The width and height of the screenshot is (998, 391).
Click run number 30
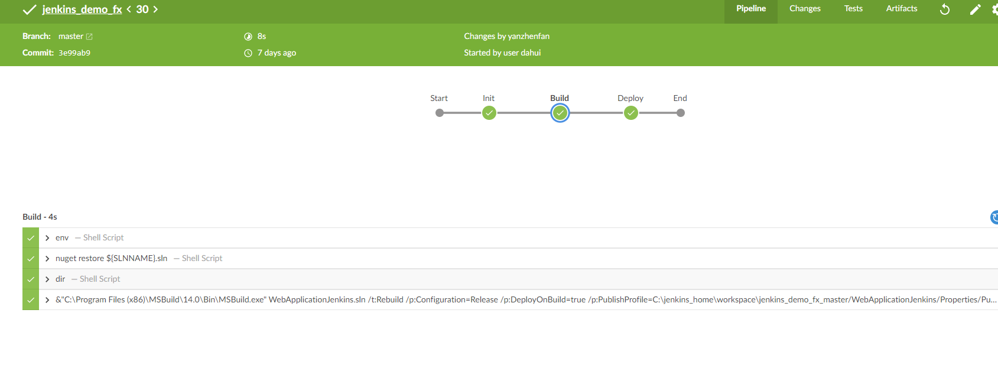[x=142, y=9]
